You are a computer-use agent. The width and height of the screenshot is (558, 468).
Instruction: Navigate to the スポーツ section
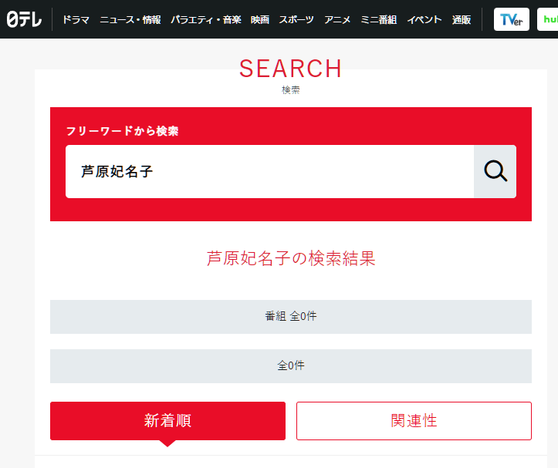pos(296,19)
